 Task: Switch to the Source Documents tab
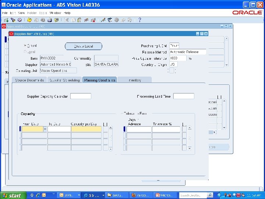pos(29,80)
